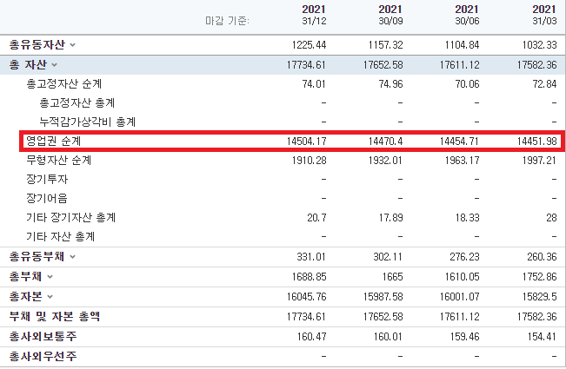Image resolution: width=566 pixels, height=369 pixels.
Task: Click the value 1157.32 in 총유동자산 row
Action: point(385,45)
